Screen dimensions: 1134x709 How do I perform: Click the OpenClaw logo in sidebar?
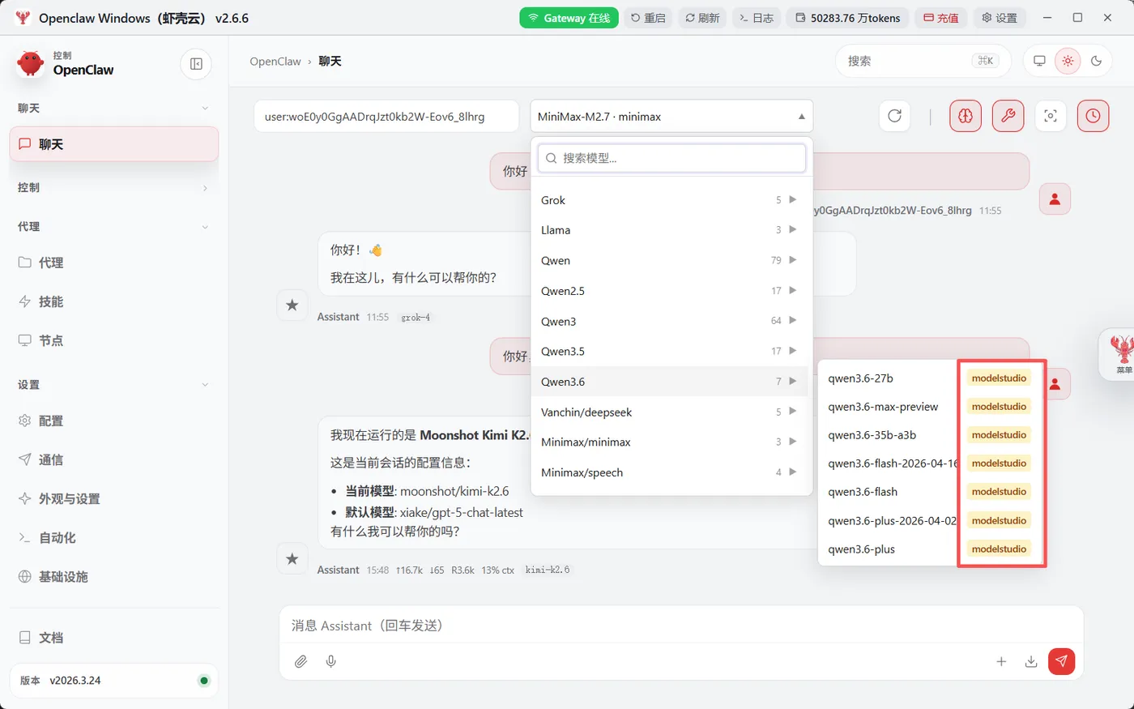31,63
